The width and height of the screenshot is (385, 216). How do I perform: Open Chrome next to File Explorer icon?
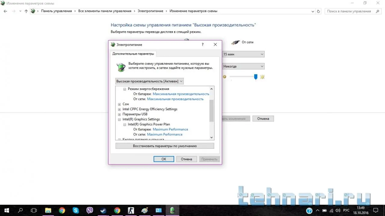point(62,210)
